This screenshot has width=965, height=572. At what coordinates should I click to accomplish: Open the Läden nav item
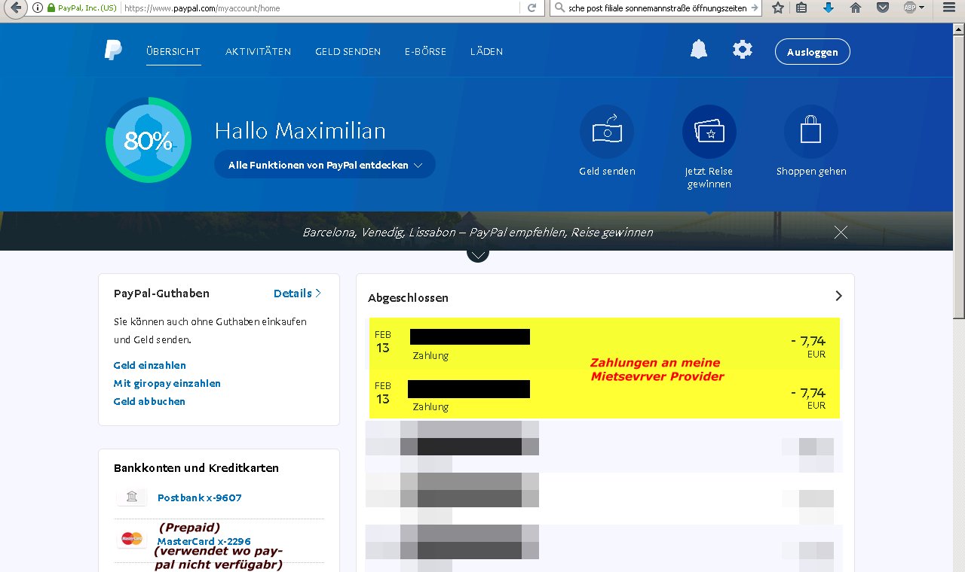tap(486, 52)
